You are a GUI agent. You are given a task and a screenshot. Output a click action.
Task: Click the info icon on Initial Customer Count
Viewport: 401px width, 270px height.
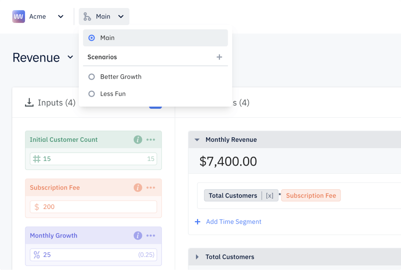tap(138, 140)
